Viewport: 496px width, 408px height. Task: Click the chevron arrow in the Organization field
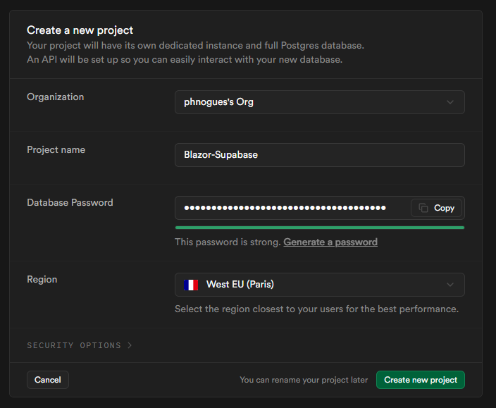coord(450,102)
